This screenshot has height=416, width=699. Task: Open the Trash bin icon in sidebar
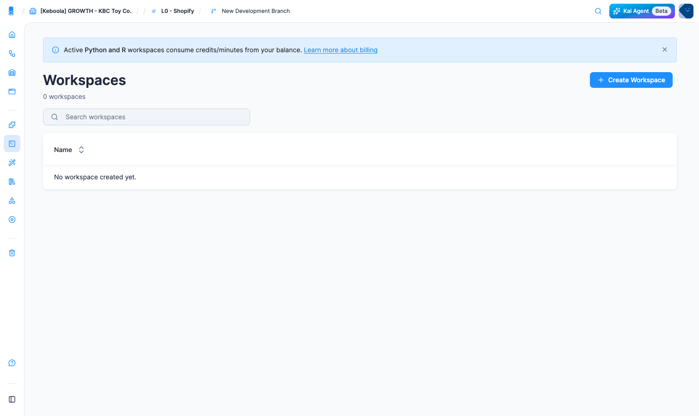[x=12, y=253]
